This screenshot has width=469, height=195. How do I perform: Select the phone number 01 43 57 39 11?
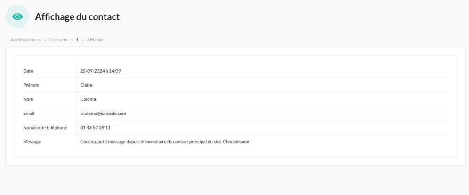pos(96,127)
